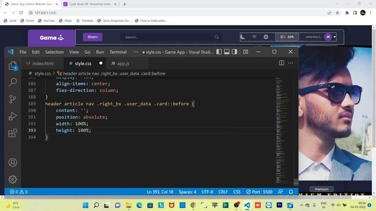Select encoding UTF-8 in status bar
Screen dimensions: 376x211
(207, 192)
